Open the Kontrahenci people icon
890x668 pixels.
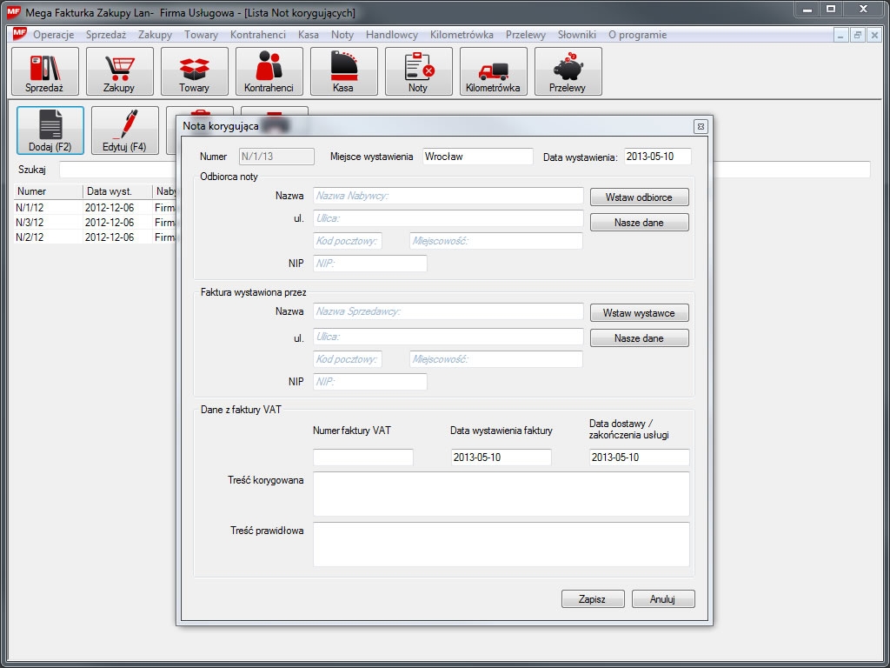tap(269, 71)
